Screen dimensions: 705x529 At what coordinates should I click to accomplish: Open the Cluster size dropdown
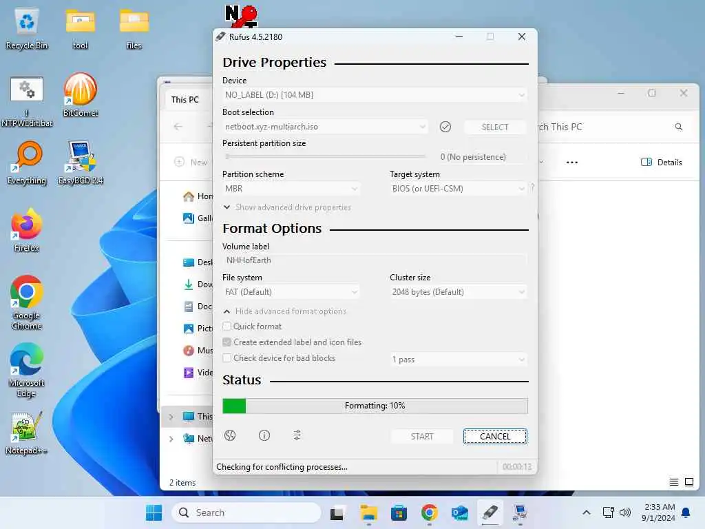pyautogui.click(x=458, y=292)
